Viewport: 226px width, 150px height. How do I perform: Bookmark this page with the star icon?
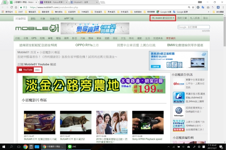pyautogui.click(x=193, y=7)
